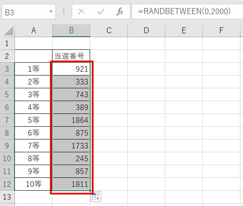Select column B header
243x206 pixels.
(x=71, y=30)
